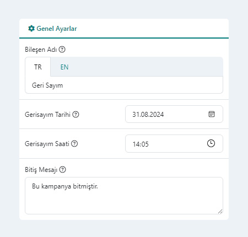The width and height of the screenshot is (248, 237).
Task: Open help icon next to Bileşen Adı
Action: coord(62,50)
